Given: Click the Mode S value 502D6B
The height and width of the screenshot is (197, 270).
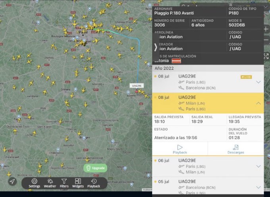Looking at the screenshot, I should click(237, 25).
